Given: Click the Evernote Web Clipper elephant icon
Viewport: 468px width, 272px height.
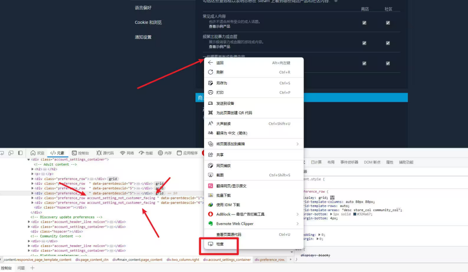Looking at the screenshot, I should point(210,224).
